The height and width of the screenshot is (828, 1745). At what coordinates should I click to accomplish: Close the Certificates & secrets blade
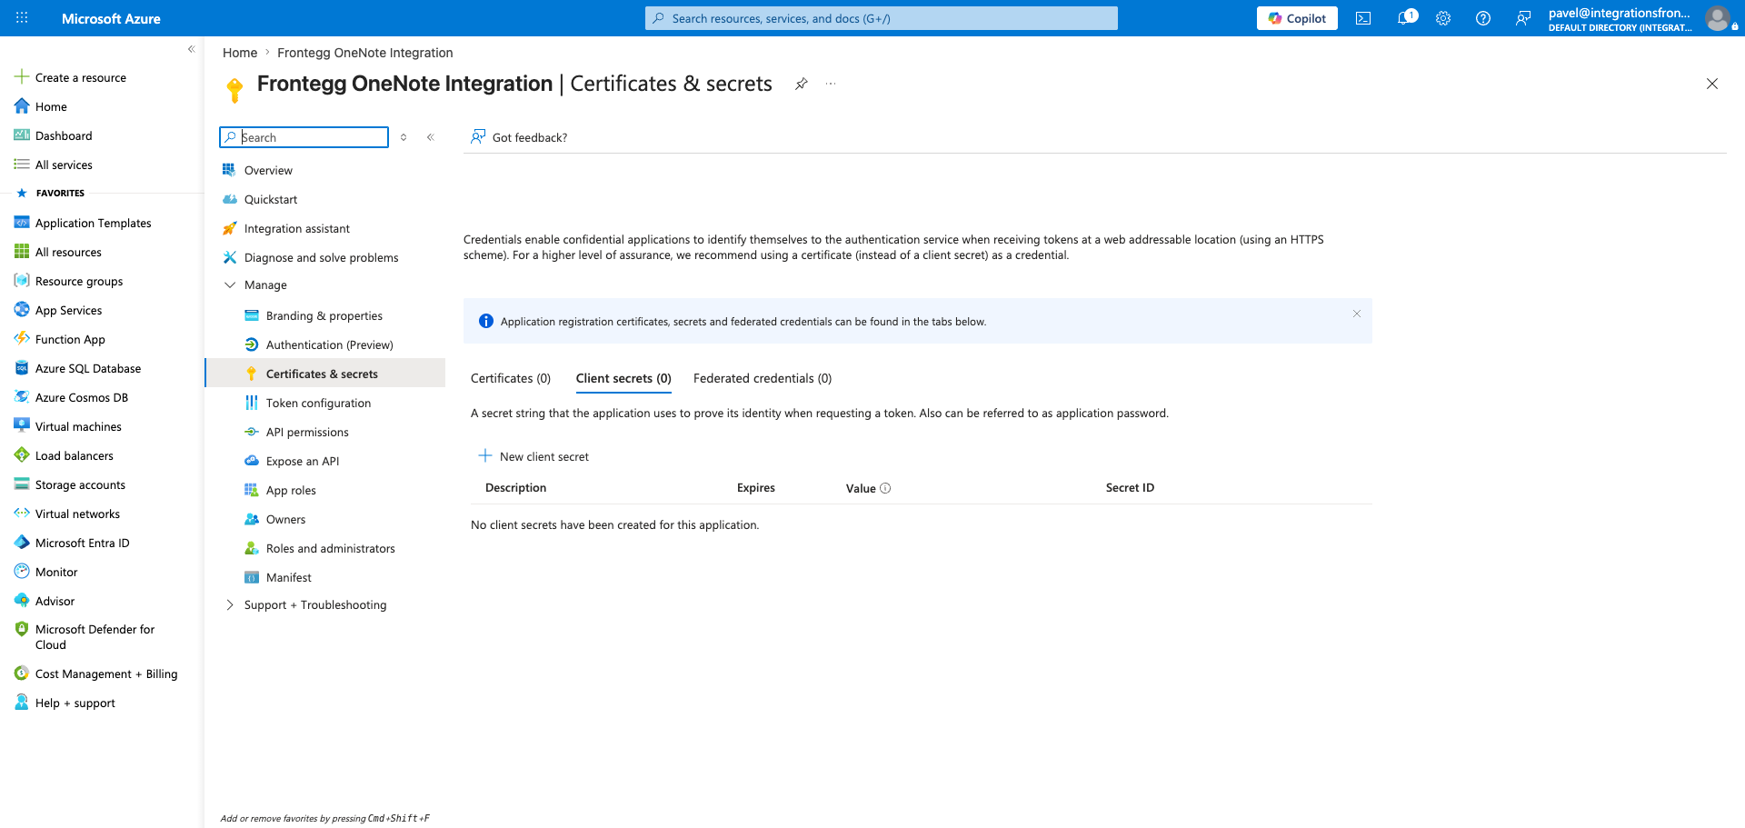tap(1712, 84)
